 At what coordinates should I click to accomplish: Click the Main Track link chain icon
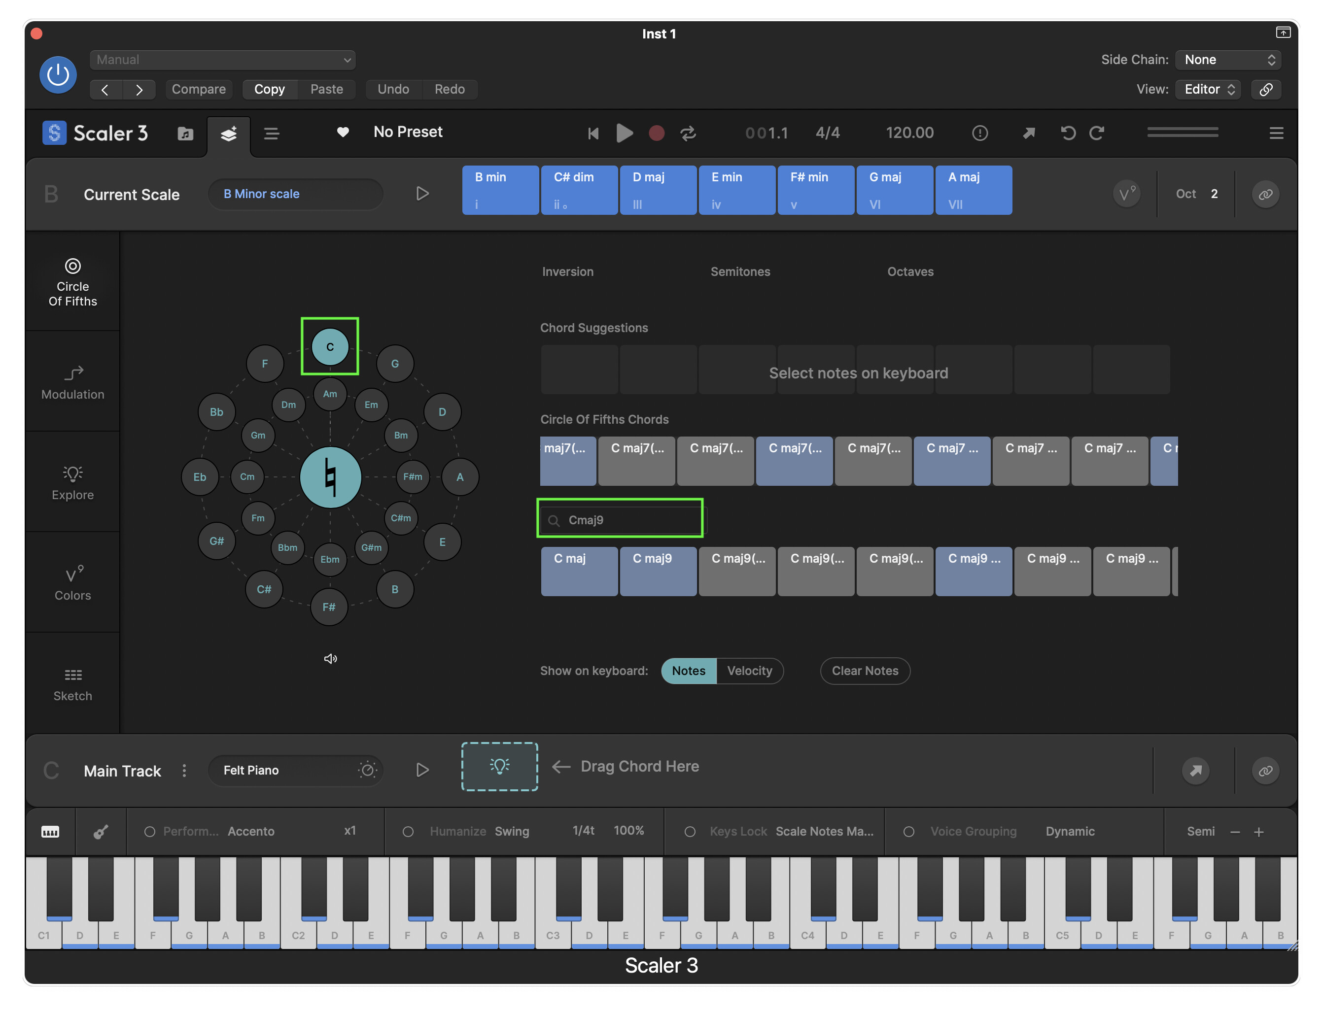pos(1266,771)
